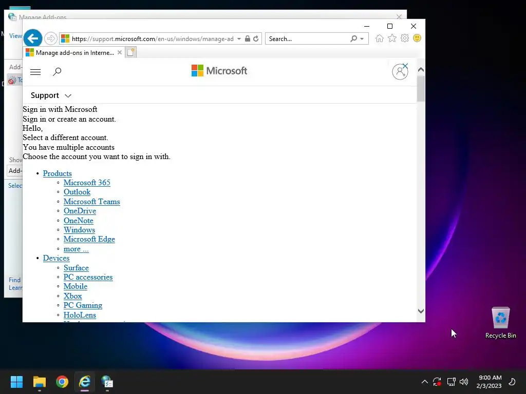Click the IE forward arrow button
This screenshot has width=526, height=394.
coord(51,38)
